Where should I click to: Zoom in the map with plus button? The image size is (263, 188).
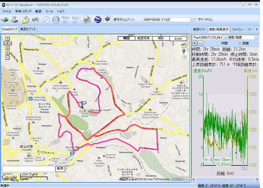7,53
